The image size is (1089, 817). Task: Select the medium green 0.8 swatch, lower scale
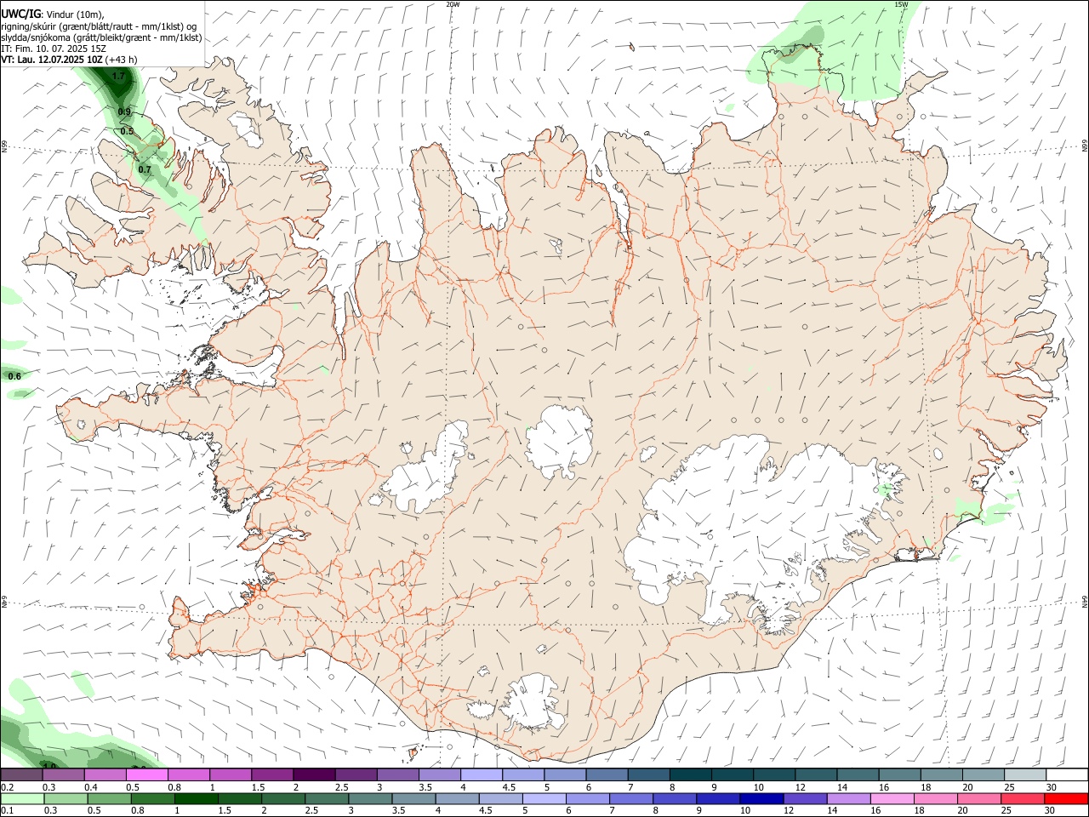tap(152, 799)
